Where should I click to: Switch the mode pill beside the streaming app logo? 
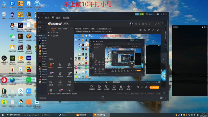pyautogui.click(x=66, y=24)
